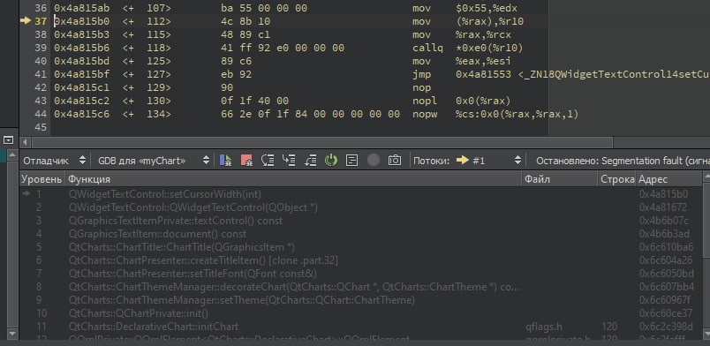Select stack frame ChartThemeManager::setTheme
The width and height of the screenshot is (710, 346).
[x=360, y=300]
